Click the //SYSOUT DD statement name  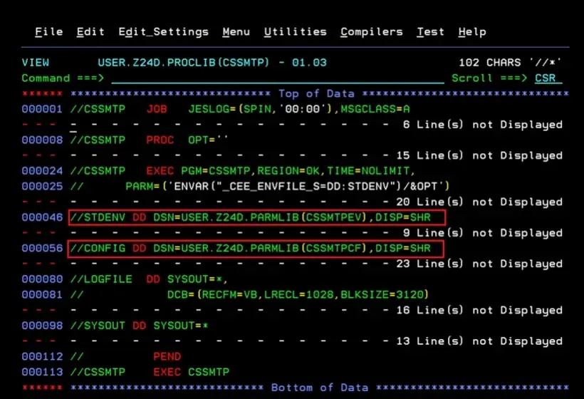click(98, 326)
